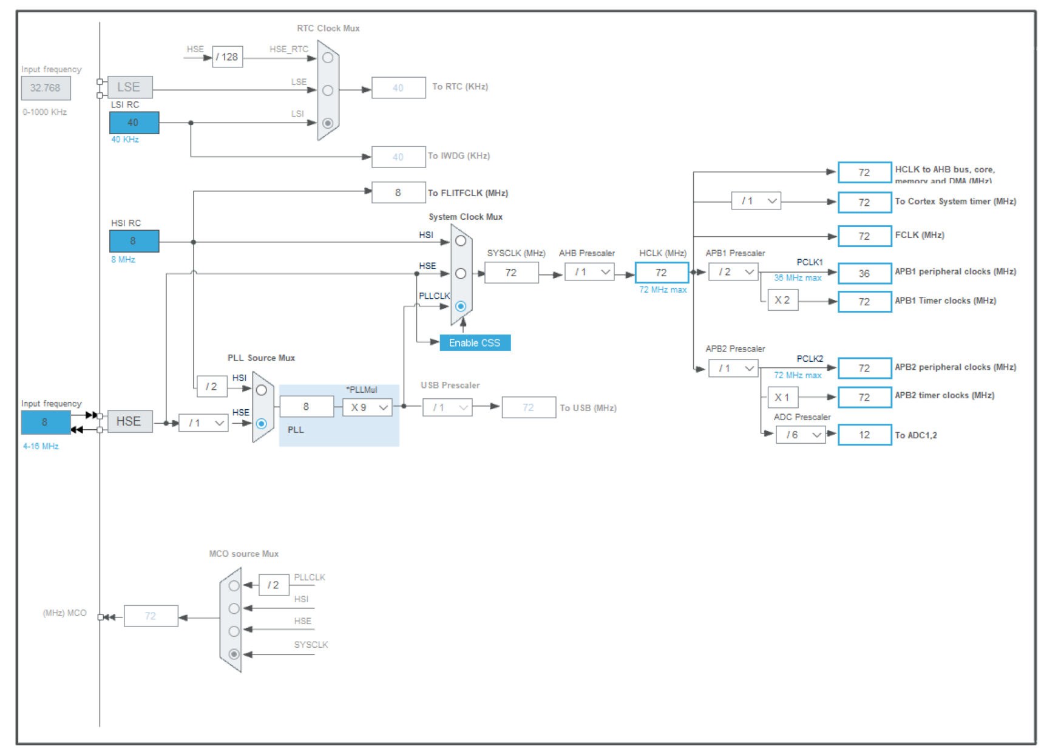The height and width of the screenshot is (751, 1044).
Task: Click the To RTC (KHz) value box
Action: click(x=399, y=88)
